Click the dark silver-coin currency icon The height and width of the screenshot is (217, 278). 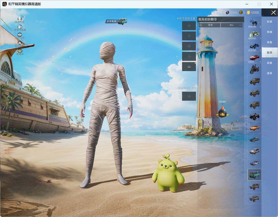click(227, 12)
